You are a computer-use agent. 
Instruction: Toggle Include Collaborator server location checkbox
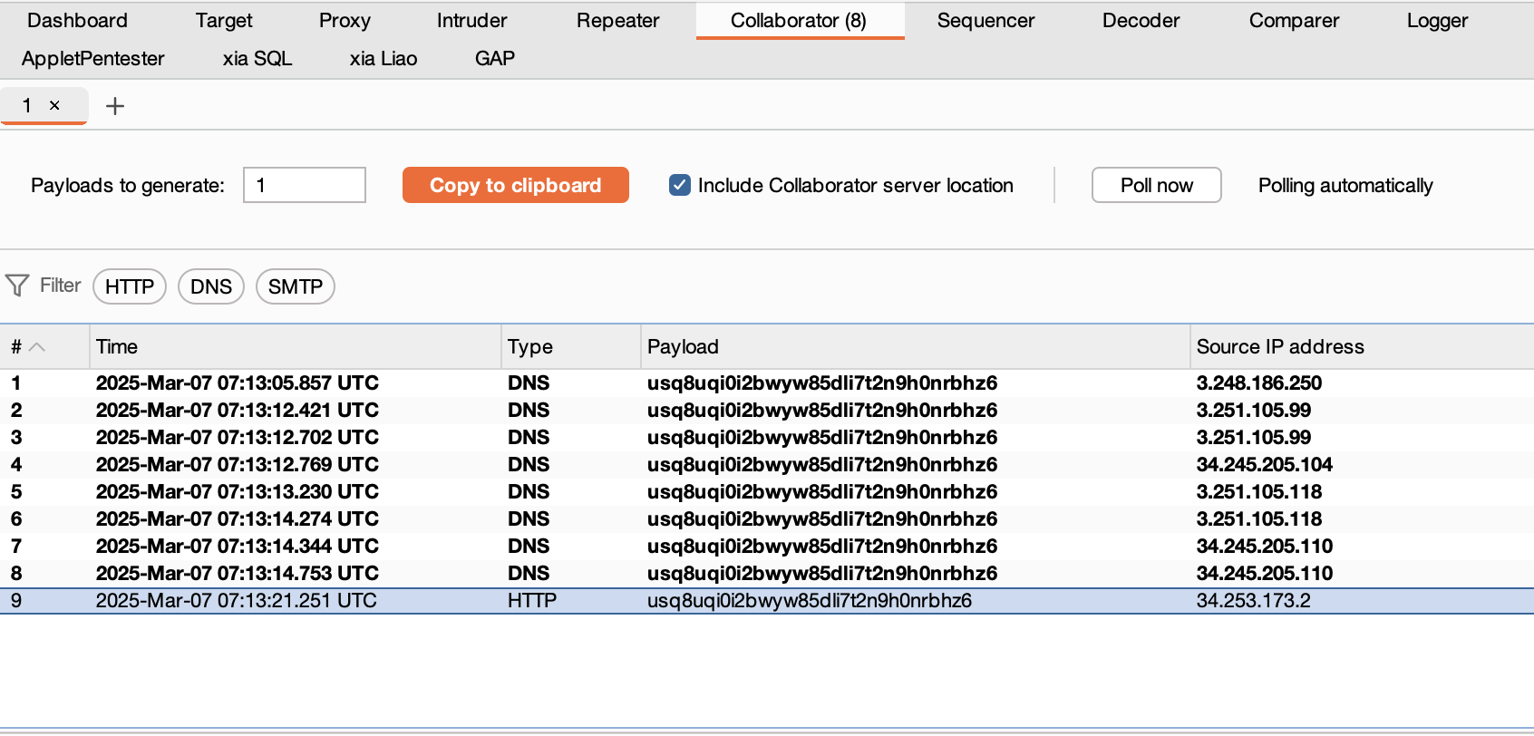pos(679,185)
